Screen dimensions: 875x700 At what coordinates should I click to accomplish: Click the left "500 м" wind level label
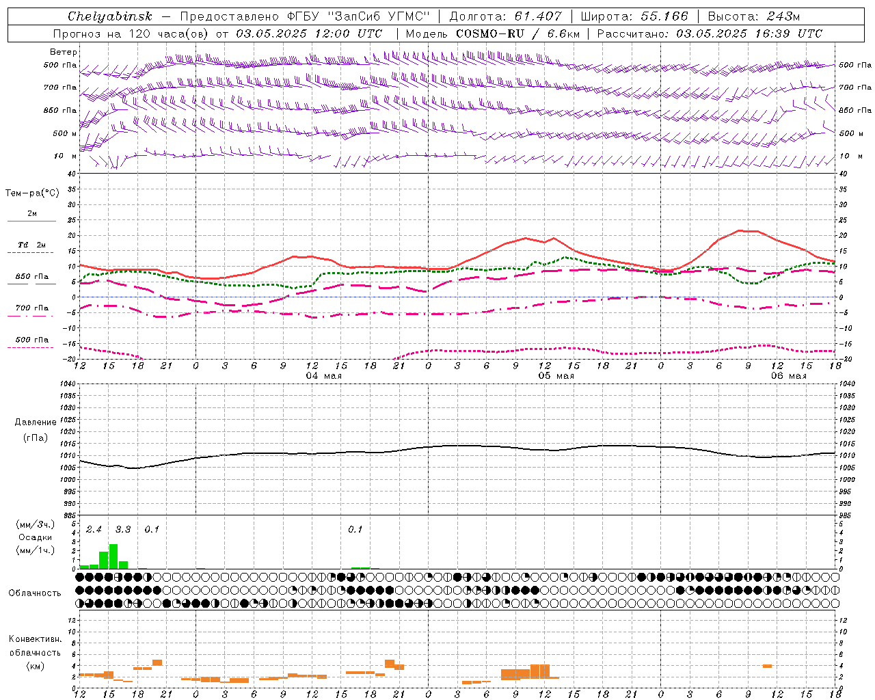tap(65, 133)
